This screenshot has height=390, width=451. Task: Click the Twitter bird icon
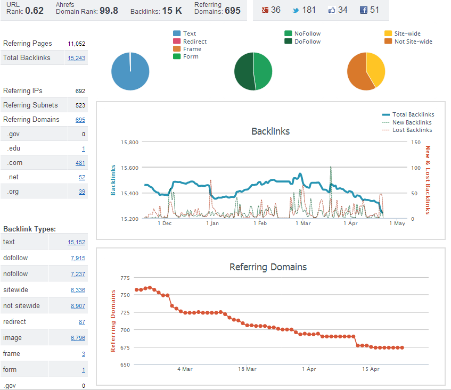pos(296,10)
